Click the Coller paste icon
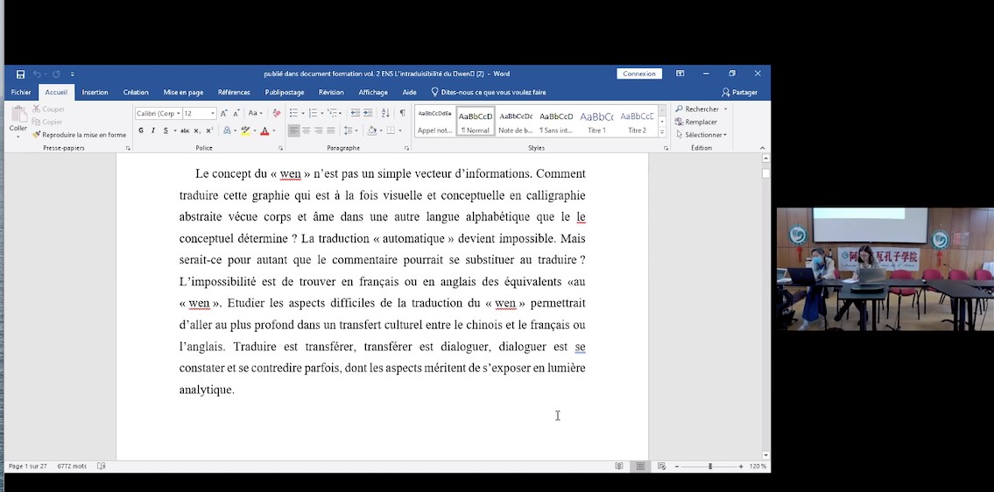 [18, 116]
